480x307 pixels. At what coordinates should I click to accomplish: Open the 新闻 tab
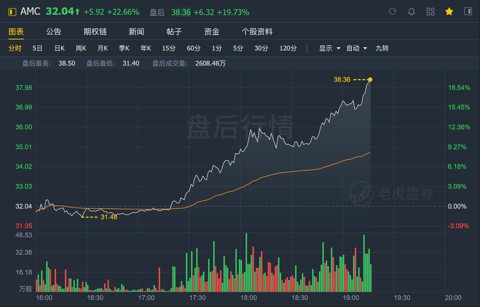pyautogui.click(x=136, y=32)
